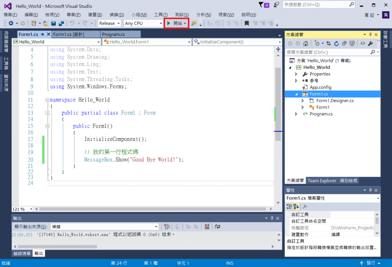This screenshot has height=267, width=392.
Task: Open the 偵錯(D) menu
Action: 117,15
